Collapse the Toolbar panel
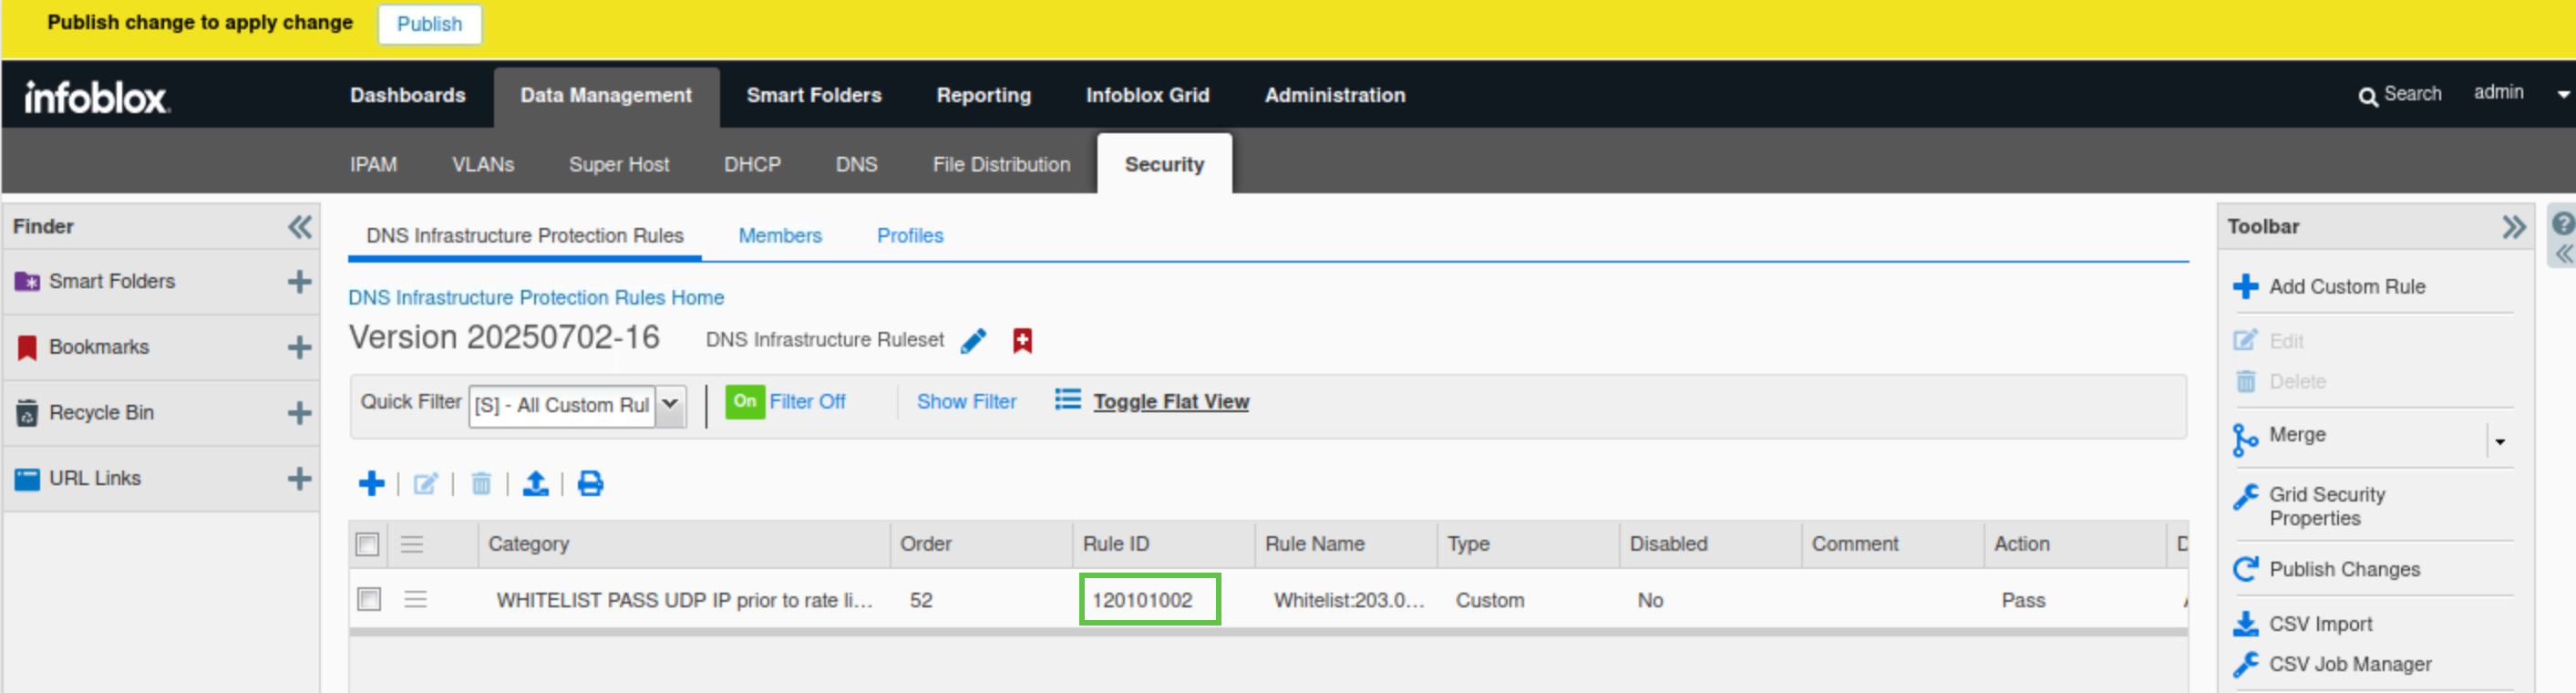2576x693 pixels. (x=2512, y=227)
